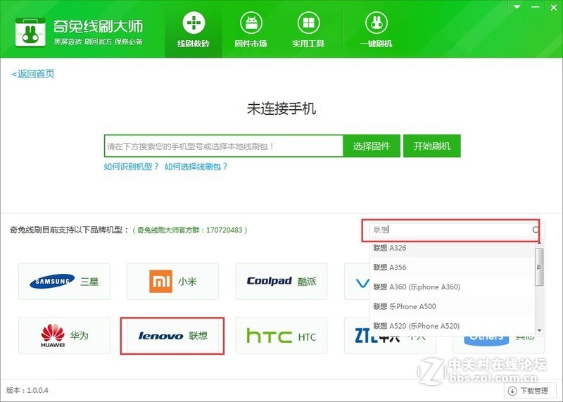The width and height of the screenshot is (563, 402).
Task: Click the download arrow icon beside 下载管理
Action: (512, 391)
